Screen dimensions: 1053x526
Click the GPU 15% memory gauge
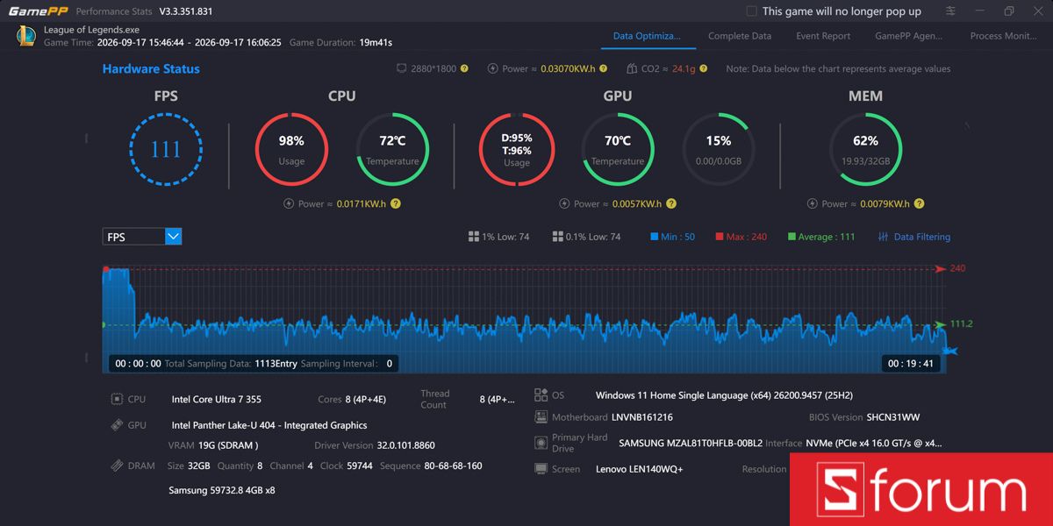[x=719, y=149]
